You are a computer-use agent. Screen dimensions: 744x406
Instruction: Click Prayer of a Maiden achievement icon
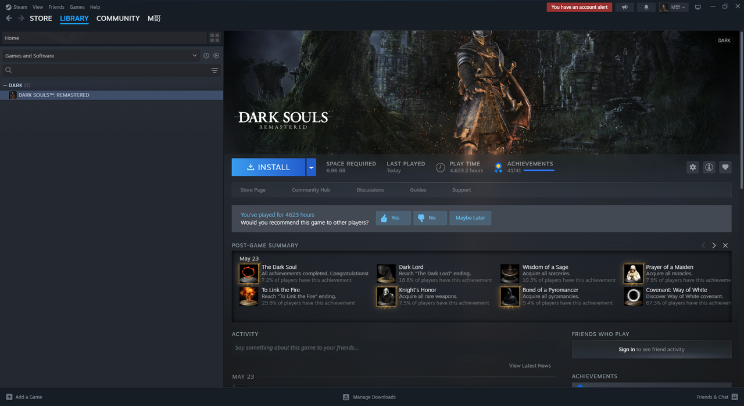point(634,274)
